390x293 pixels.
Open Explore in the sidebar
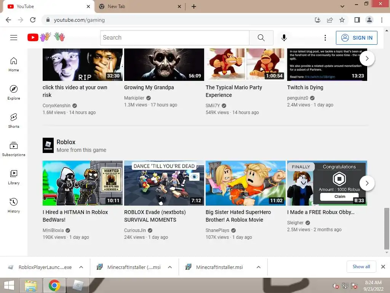coord(14,93)
